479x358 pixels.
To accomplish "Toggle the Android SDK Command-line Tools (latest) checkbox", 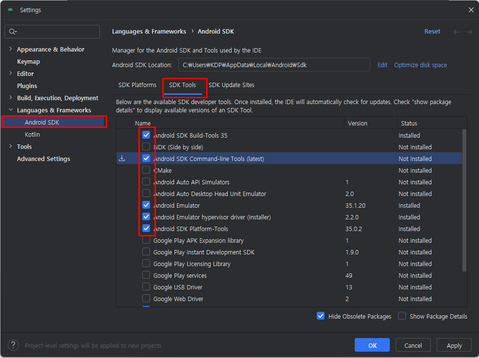I will click(146, 158).
